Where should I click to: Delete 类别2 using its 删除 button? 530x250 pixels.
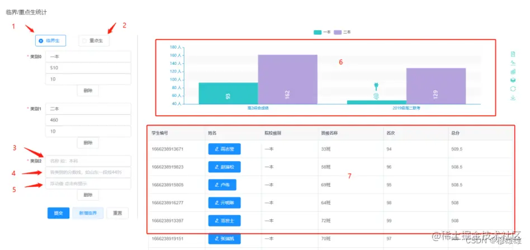pos(88,195)
